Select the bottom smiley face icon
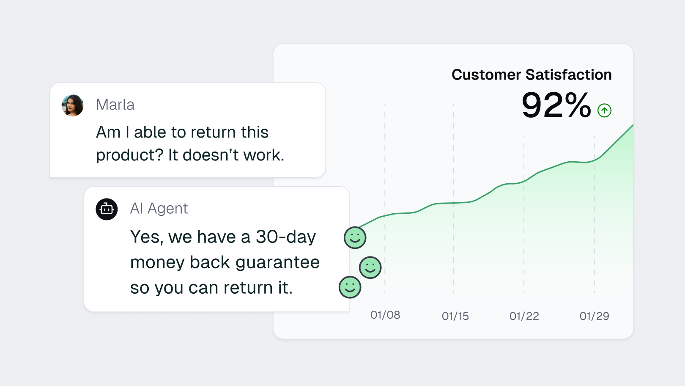Screen dimensions: 685x386 350,287
